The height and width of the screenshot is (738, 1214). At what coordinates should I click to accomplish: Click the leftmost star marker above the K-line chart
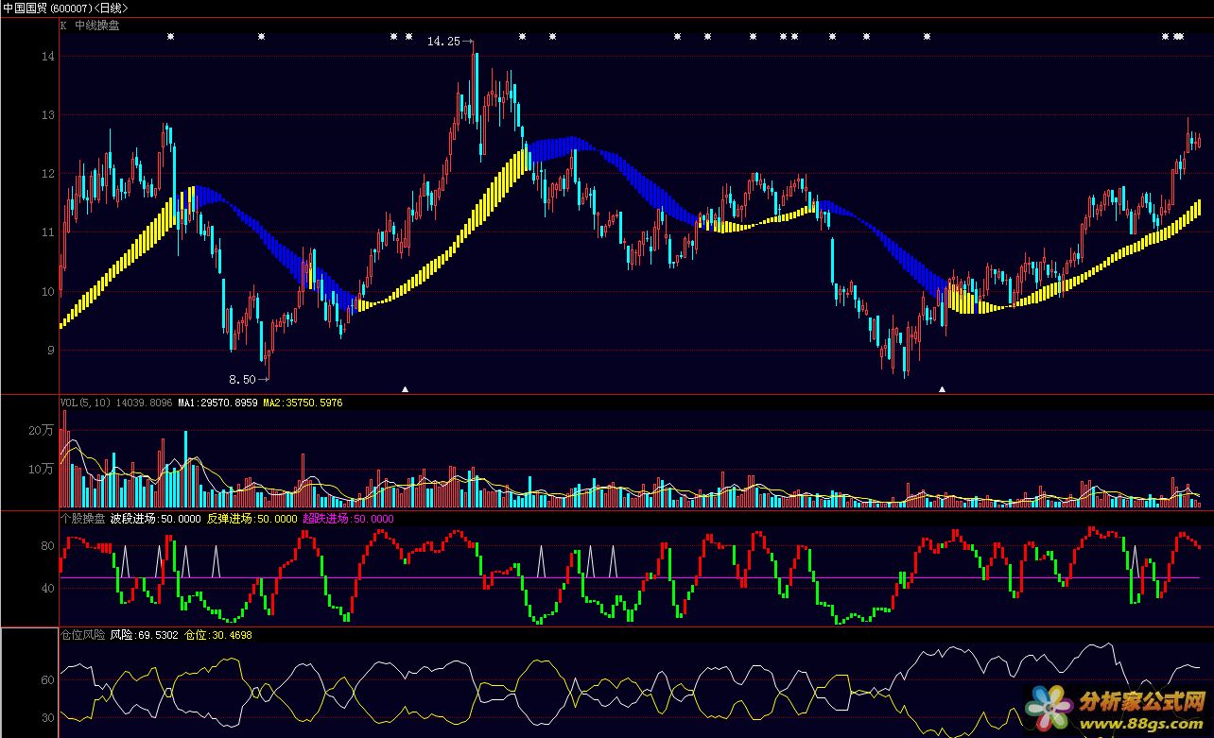click(170, 36)
